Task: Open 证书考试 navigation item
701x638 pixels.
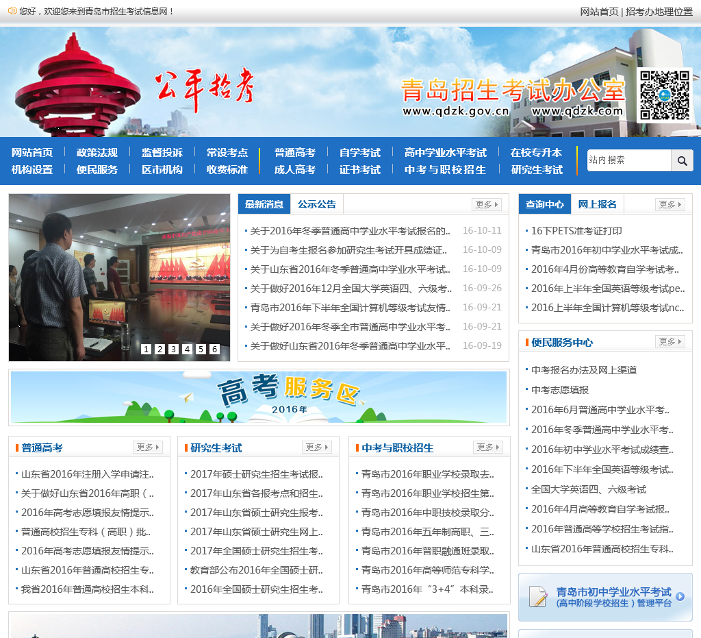Action: click(x=360, y=169)
